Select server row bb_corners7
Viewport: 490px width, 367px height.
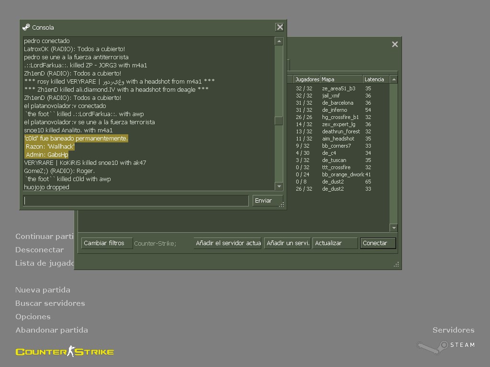[338, 146]
